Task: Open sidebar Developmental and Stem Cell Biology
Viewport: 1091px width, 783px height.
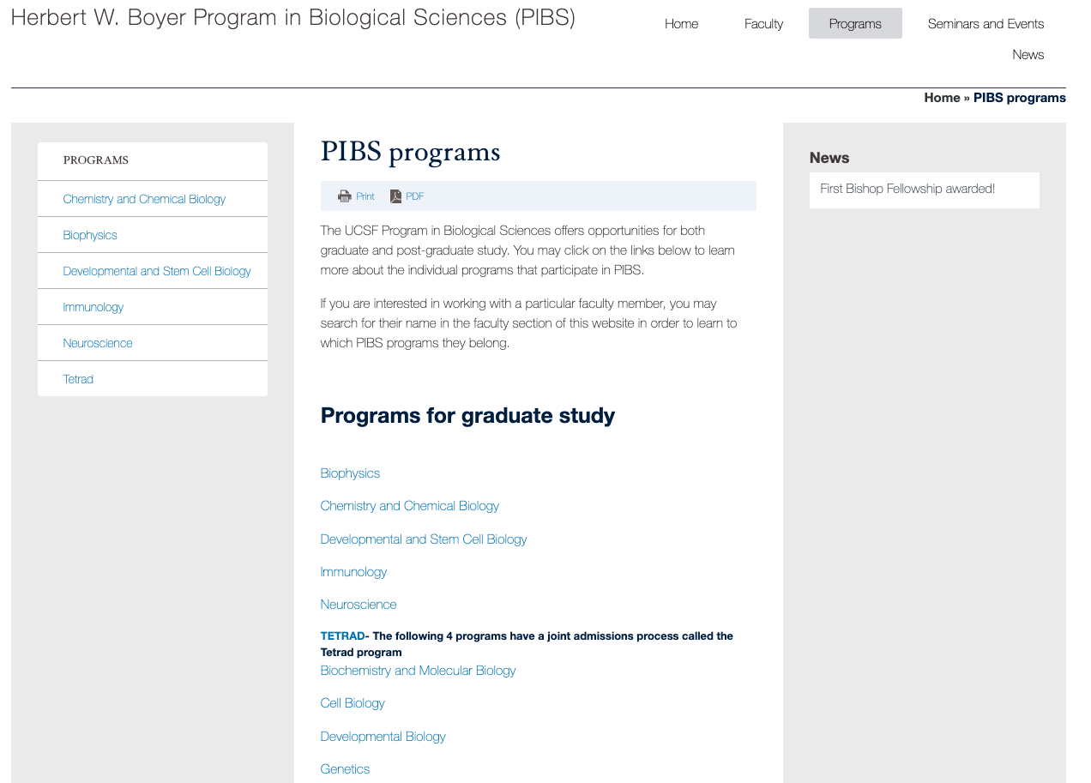Action: coord(157,271)
